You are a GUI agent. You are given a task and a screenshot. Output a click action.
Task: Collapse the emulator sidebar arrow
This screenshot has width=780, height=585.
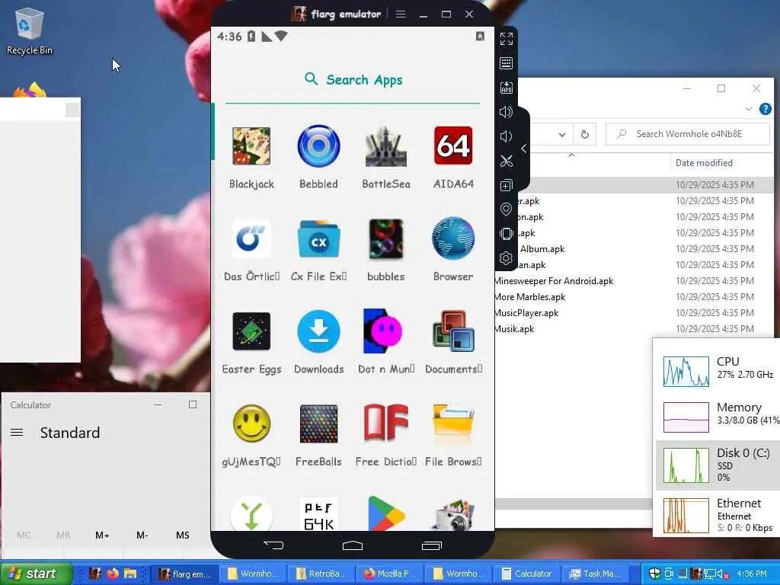click(x=524, y=149)
